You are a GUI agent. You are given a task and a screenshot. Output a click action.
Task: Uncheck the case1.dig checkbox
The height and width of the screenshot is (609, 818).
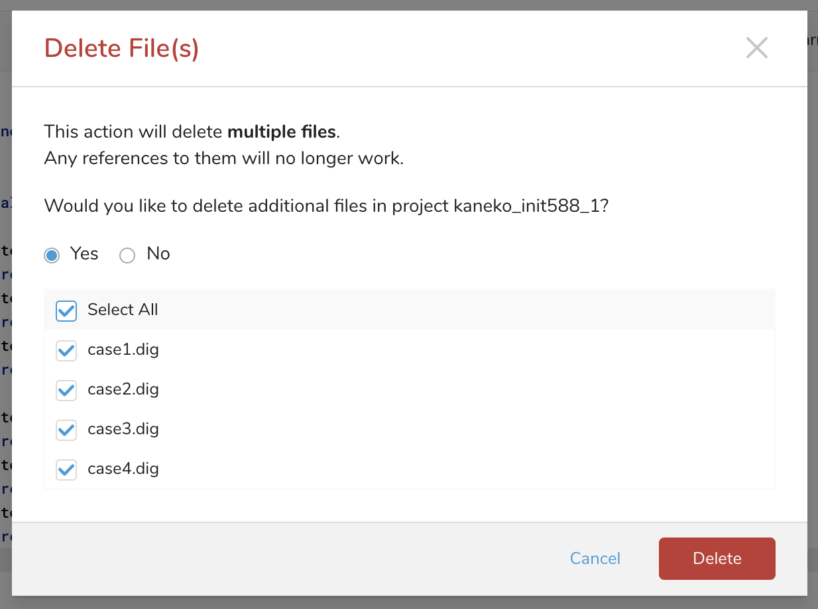click(x=66, y=350)
